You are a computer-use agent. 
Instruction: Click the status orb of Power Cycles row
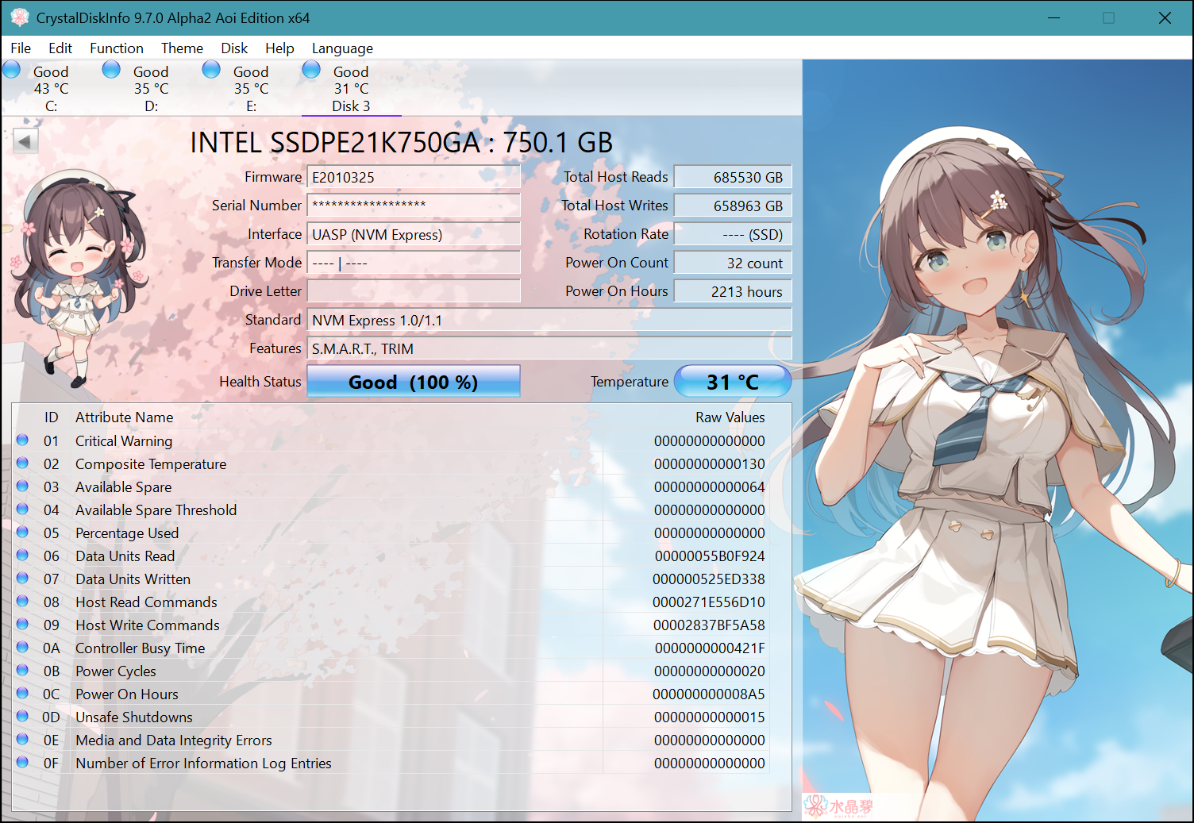tap(22, 670)
